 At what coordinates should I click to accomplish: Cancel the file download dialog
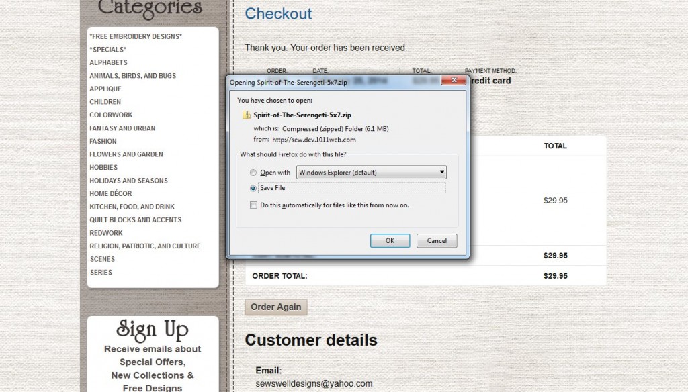437,241
